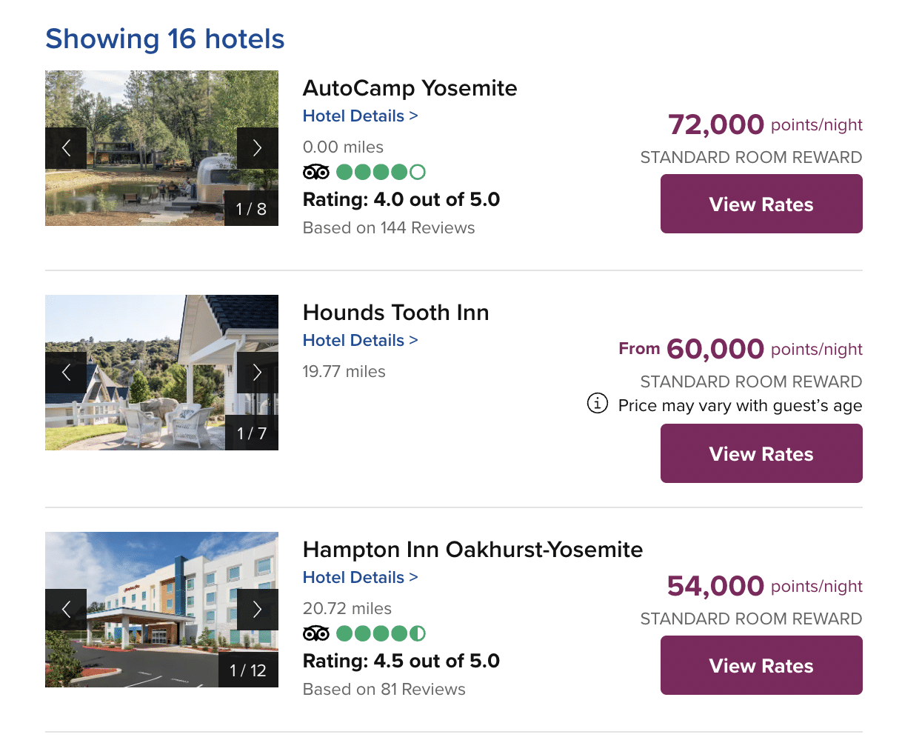Show previous Hampton Inn Oakhurst-Yosemite photo
The image size is (902, 740).
(66, 610)
